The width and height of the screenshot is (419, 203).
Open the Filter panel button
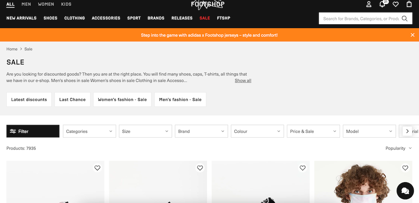click(x=33, y=131)
